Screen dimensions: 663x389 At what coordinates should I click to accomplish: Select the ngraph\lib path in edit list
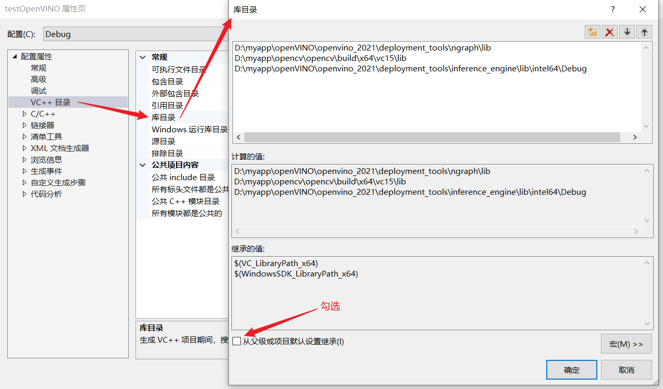[363, 48]
